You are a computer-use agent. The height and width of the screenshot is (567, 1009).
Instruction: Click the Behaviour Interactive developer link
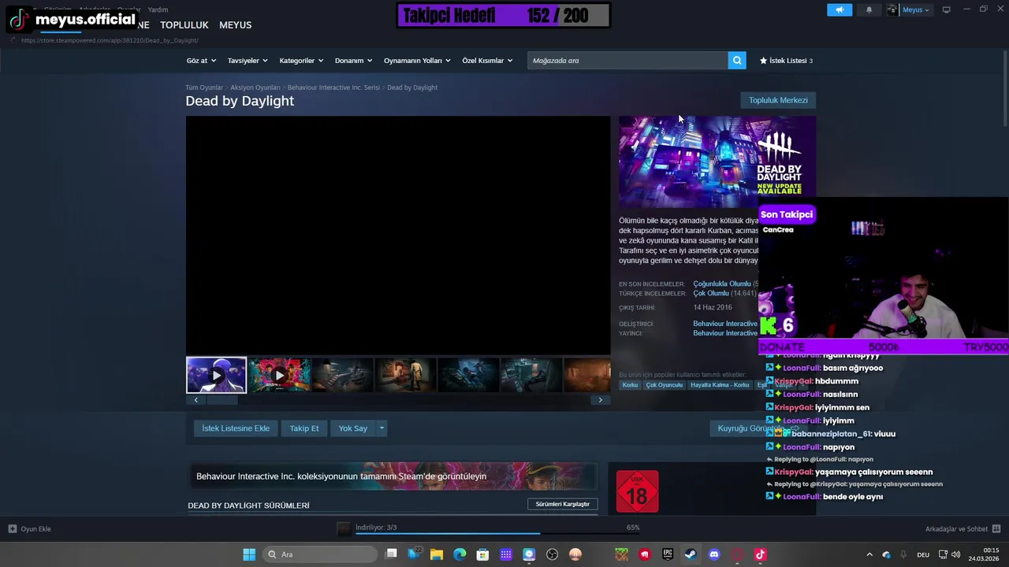coord(725,324)
